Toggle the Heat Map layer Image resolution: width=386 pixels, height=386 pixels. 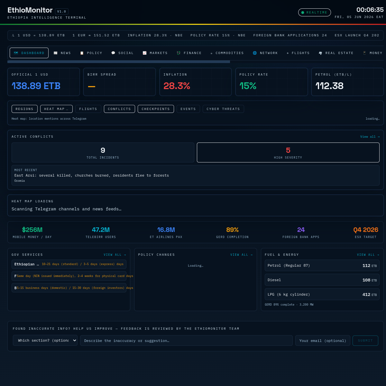click(x=56, y=109)
